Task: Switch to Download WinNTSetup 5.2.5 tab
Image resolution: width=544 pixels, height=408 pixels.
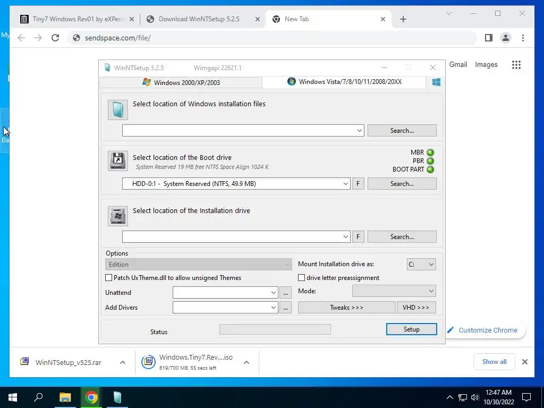Action: click(203, 19)
